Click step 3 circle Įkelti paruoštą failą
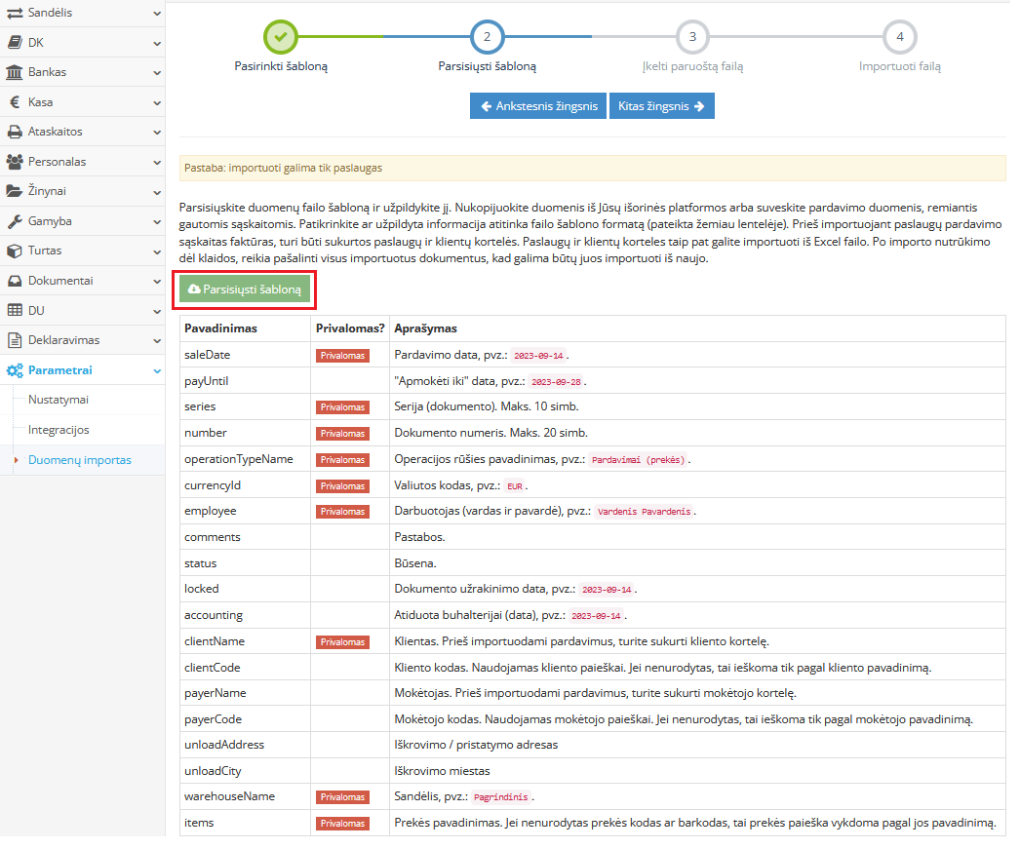 [692, 37]
